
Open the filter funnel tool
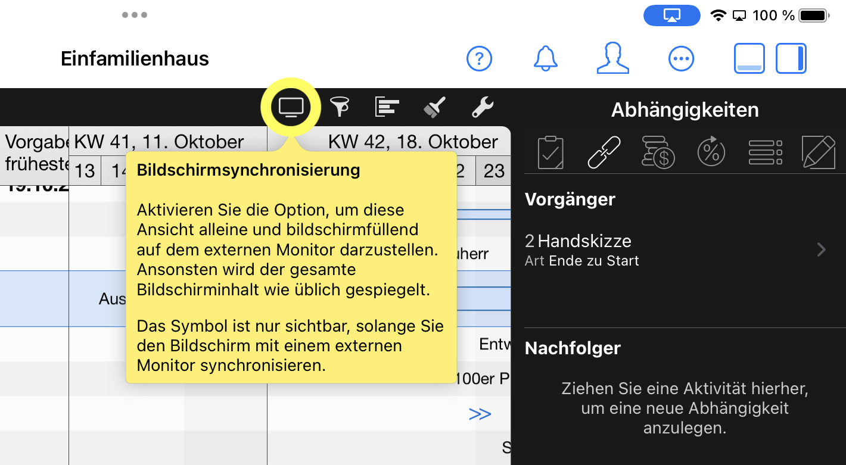click(339, 107)
